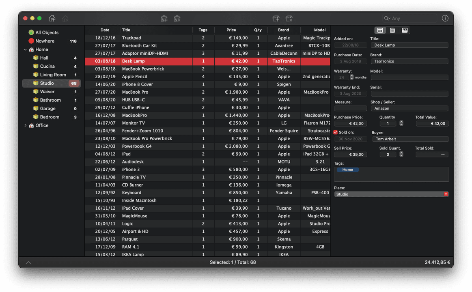Click the Warranty months stepper

point(352,77)
